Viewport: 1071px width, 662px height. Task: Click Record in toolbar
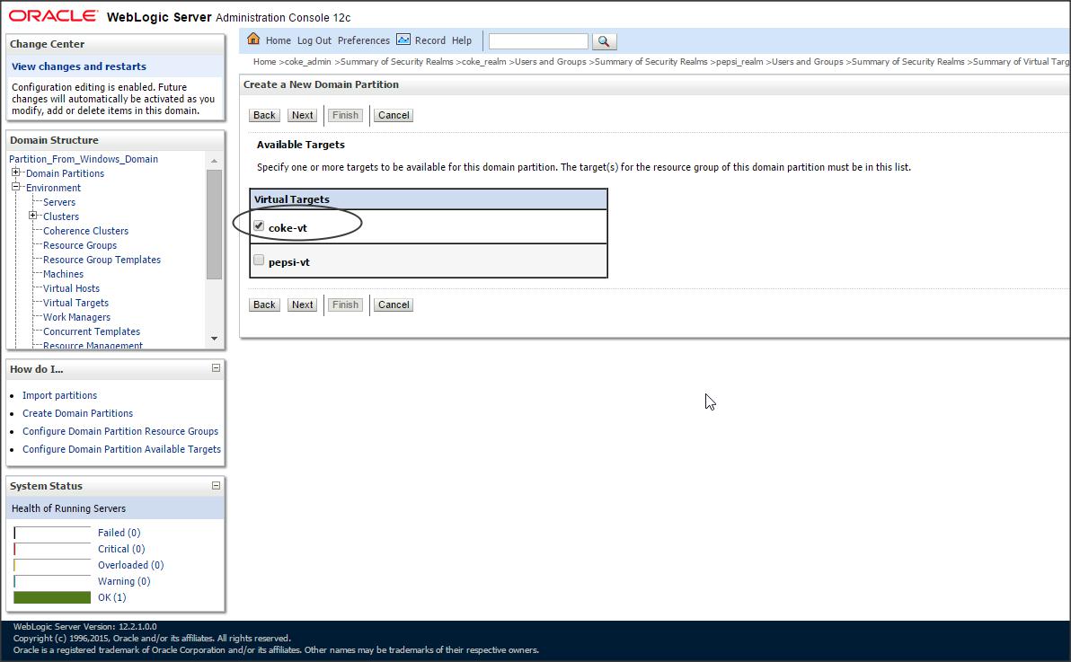(x=430, y=40)
